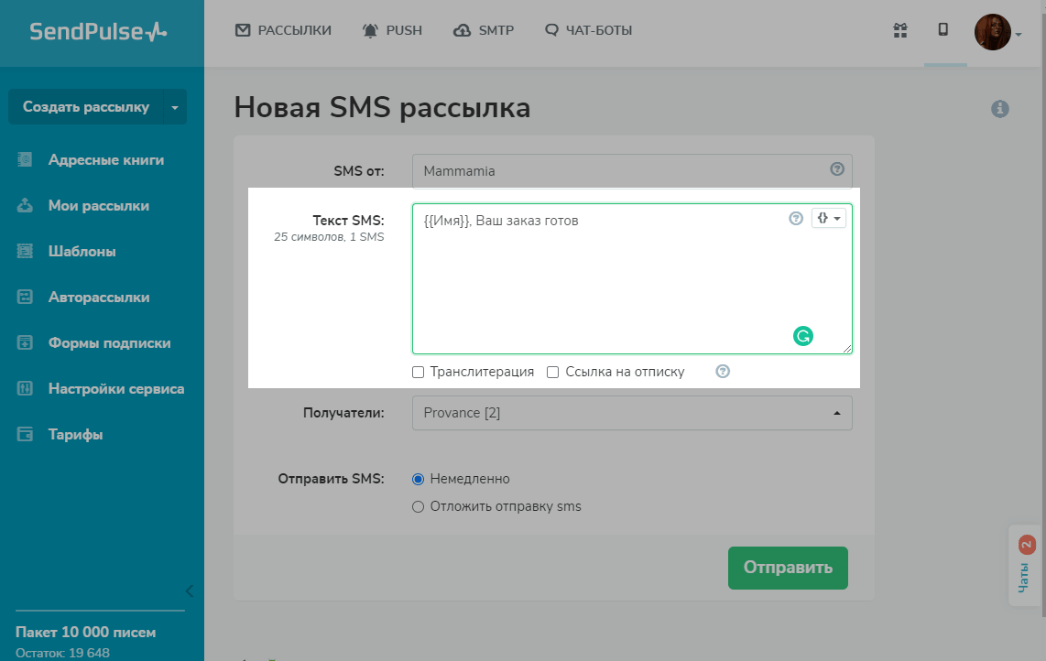Click the green Grammarly icon
The image size is (1046, 661).
(x=803, y=336)
